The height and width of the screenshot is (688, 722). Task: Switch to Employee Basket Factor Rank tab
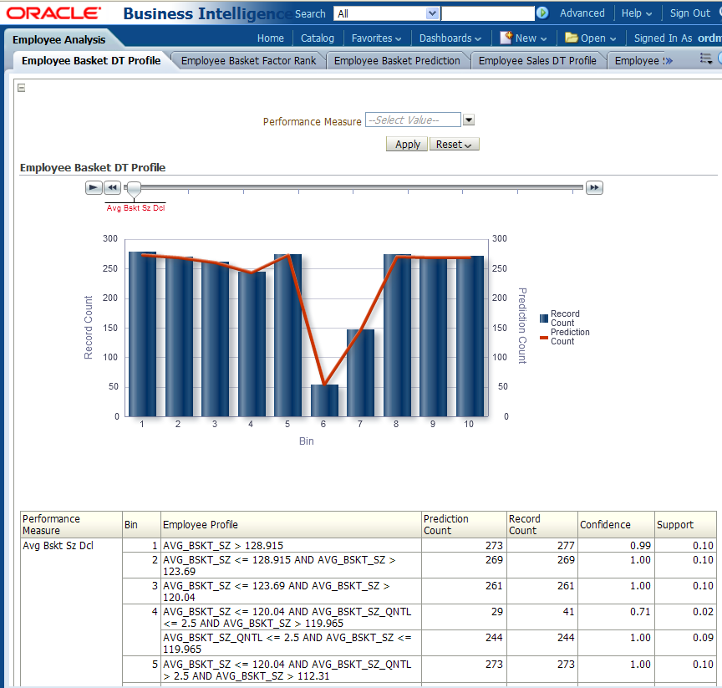[248, 60]
